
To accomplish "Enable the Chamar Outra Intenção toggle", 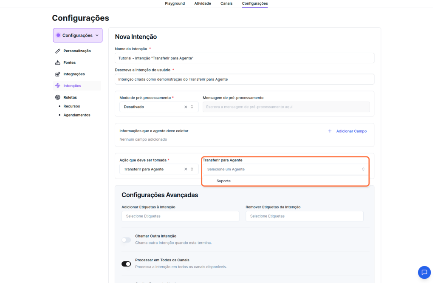I will [x=126, y=240].
